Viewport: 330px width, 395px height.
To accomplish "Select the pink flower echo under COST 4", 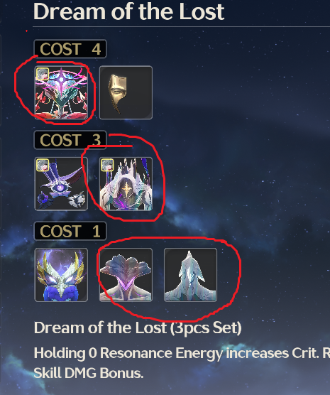I will (61, 92).
